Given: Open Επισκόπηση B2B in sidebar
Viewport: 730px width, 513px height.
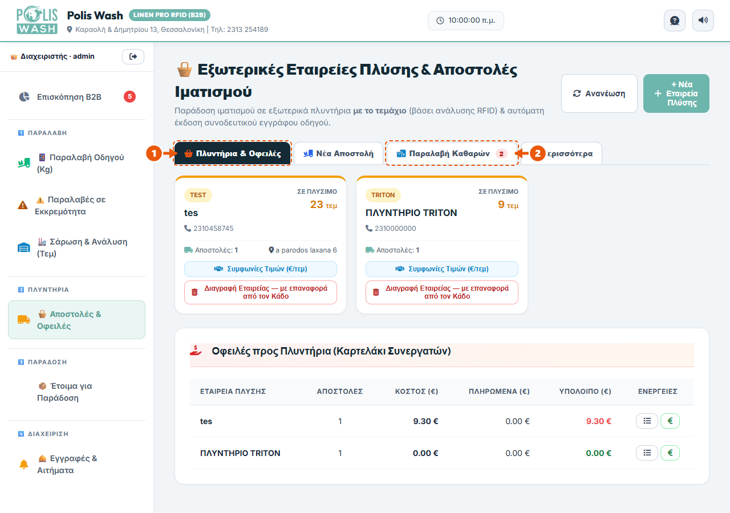Looking at the screenshot, I should (x=76, y=97).
